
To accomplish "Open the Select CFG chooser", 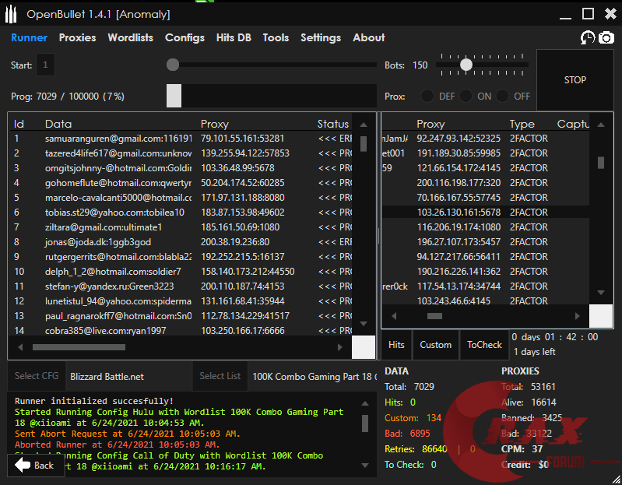I will click(x=37, y=376).
